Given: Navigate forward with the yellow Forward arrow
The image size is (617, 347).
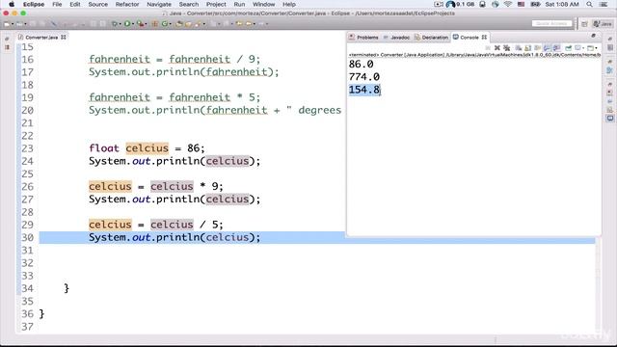Looking at the screenshot, I should [x=249, y=24].
